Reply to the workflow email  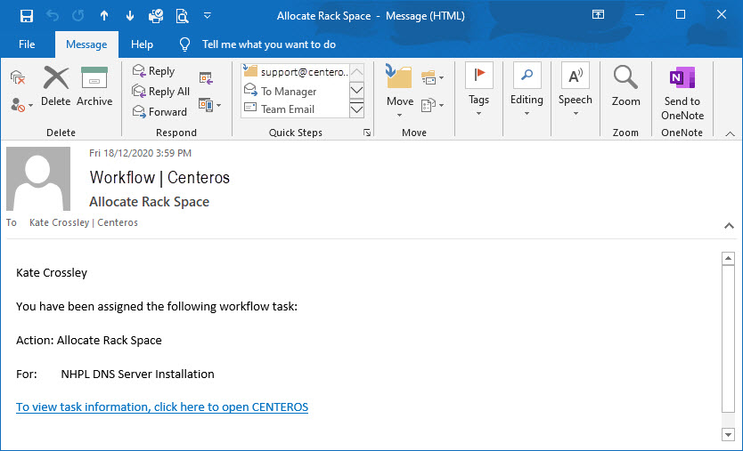153,71
